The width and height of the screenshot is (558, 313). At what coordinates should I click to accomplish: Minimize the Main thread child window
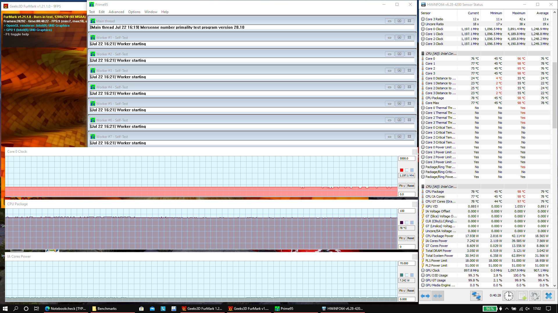click(389, 21)
